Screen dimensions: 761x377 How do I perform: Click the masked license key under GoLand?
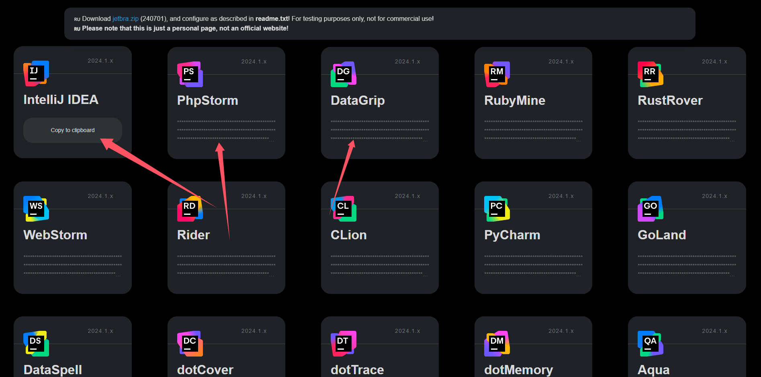pyautogui.click(x=687, y=265)
